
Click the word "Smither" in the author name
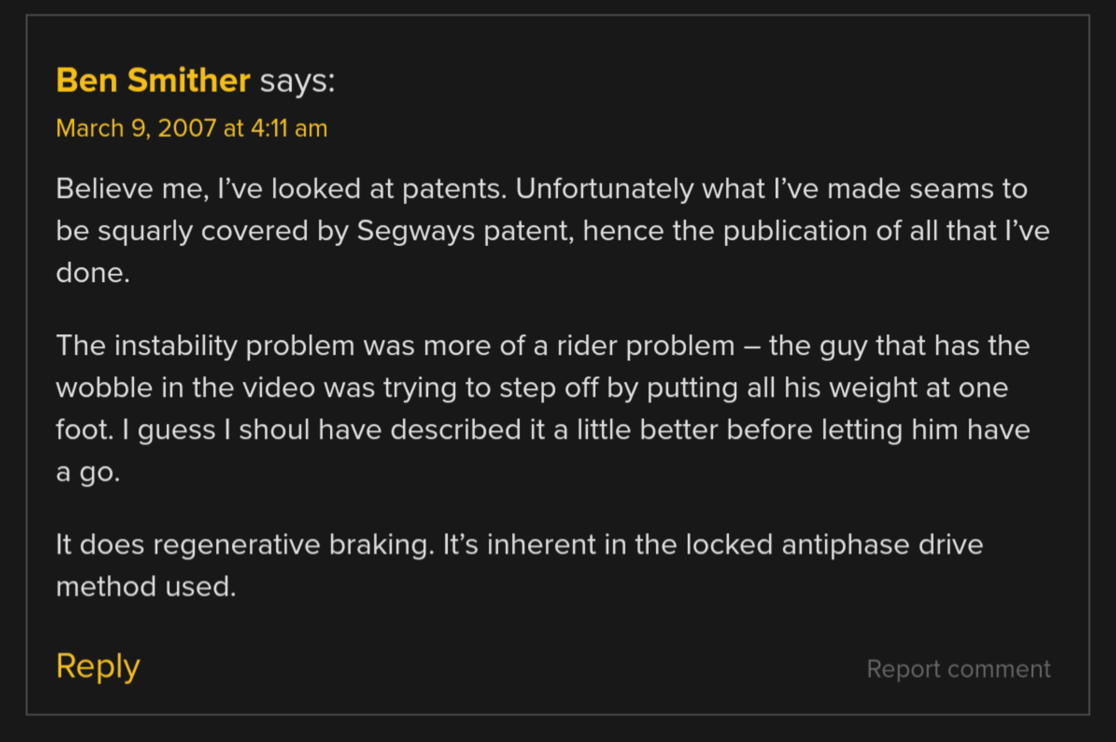coord(189,80)
